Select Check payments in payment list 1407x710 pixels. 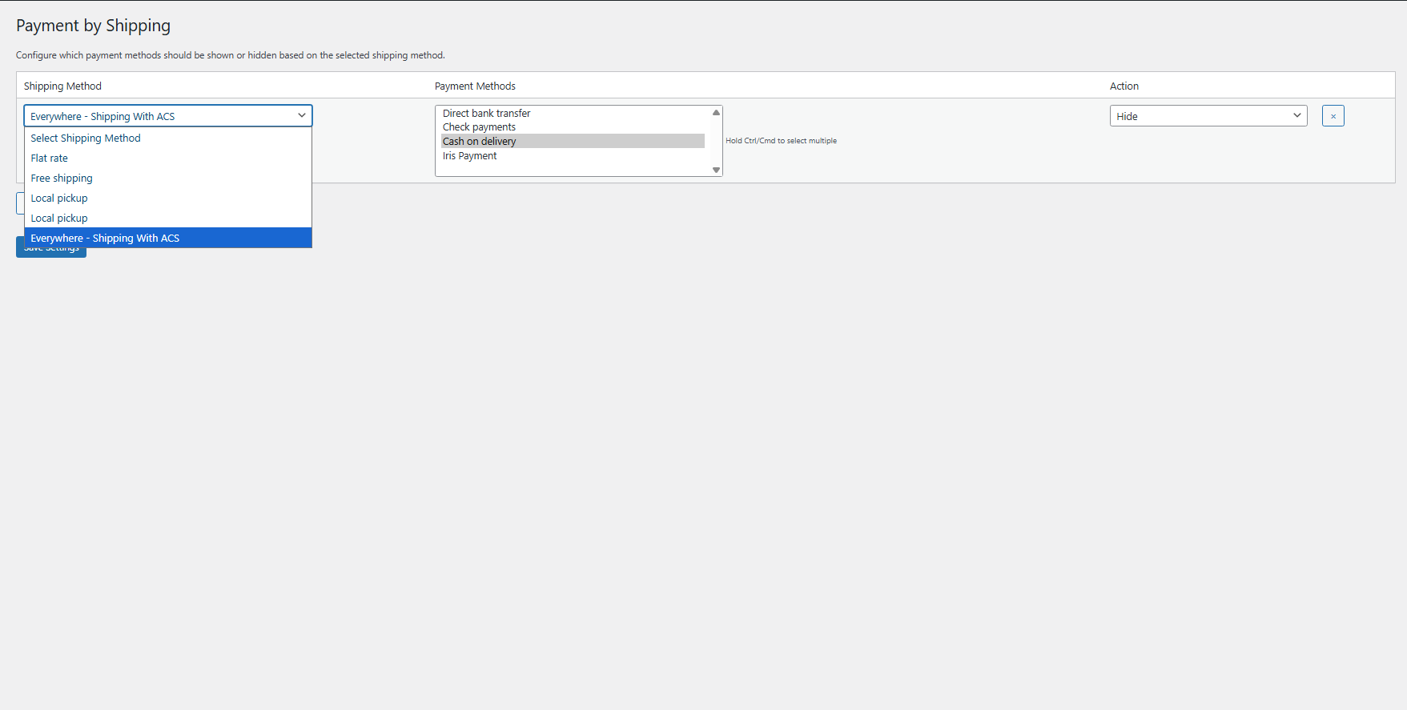pyautogui.click(x=479, y=127)
